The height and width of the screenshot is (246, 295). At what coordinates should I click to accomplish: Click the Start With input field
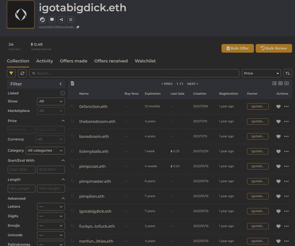point(21,170)
